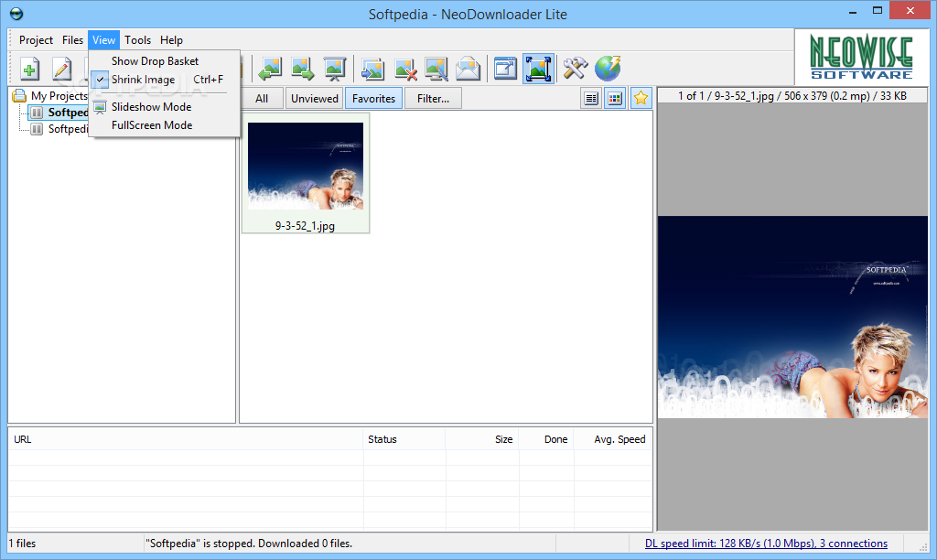
Task: Open the Help menu
Action: click(x=171, y=40)
